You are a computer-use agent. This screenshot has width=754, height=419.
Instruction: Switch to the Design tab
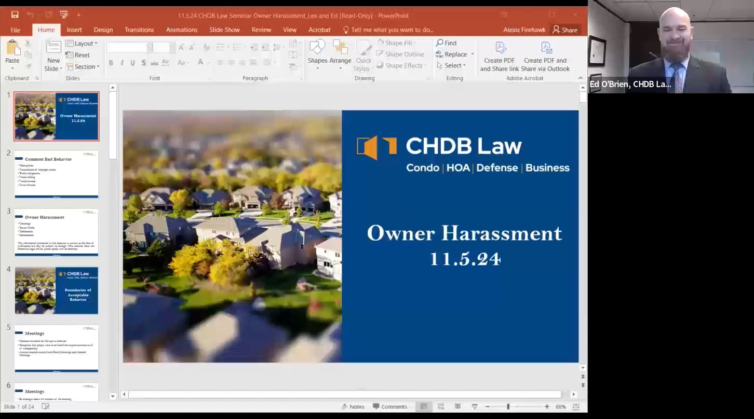tap(103, 30)
